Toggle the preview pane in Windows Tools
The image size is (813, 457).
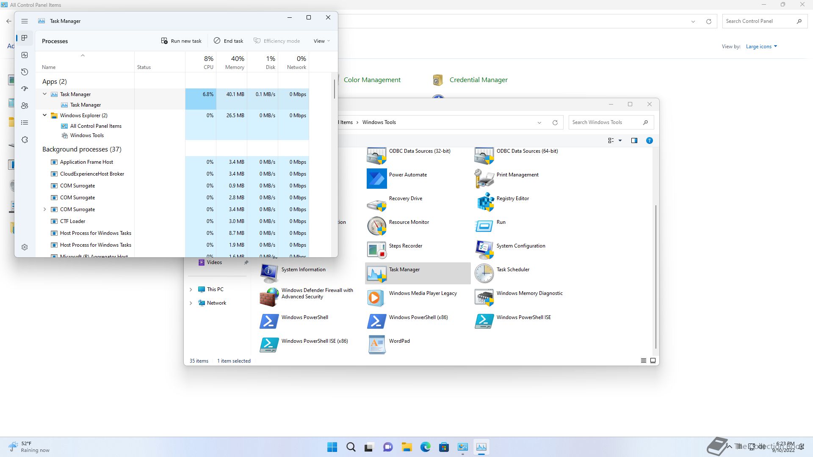click(634, 140)
